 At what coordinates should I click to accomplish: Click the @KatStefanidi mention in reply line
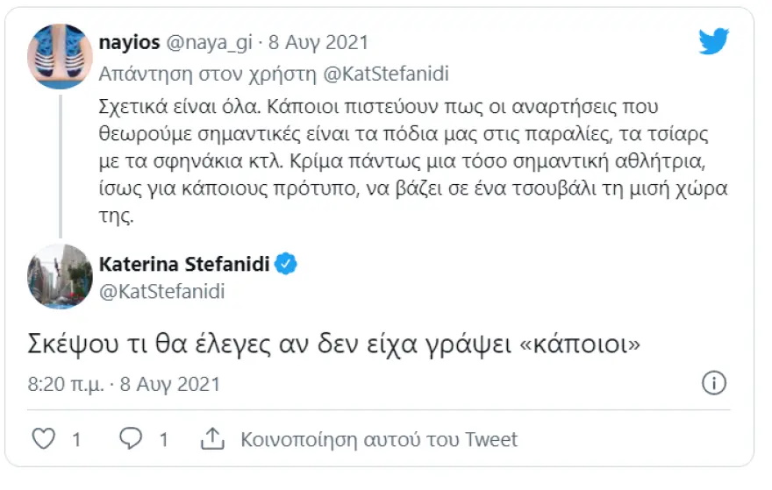(x=386, y=74)
